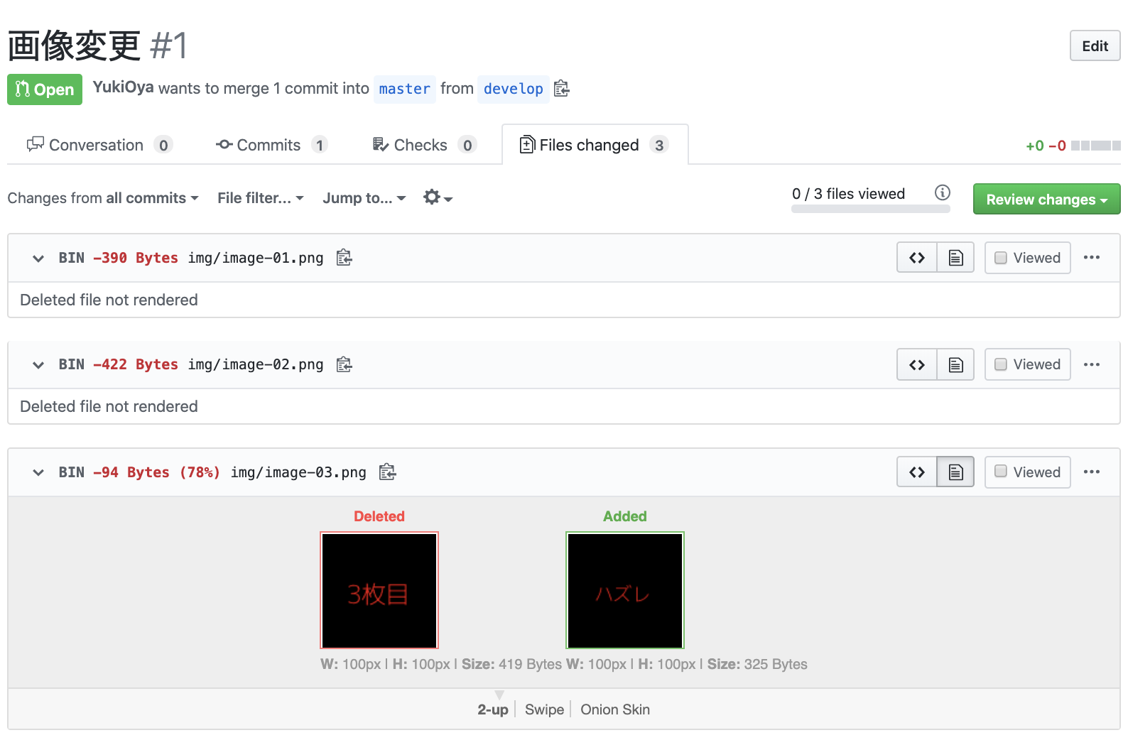Select the Onion Skin image view

[x=615, y=709]
